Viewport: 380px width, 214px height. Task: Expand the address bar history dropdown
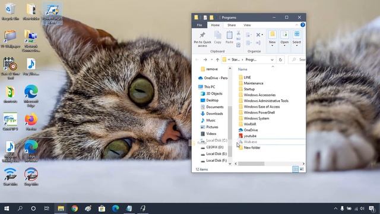pos(272,59)
